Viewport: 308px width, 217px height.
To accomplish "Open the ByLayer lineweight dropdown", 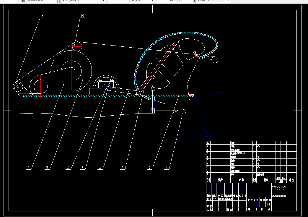I will tap(191, 1).
